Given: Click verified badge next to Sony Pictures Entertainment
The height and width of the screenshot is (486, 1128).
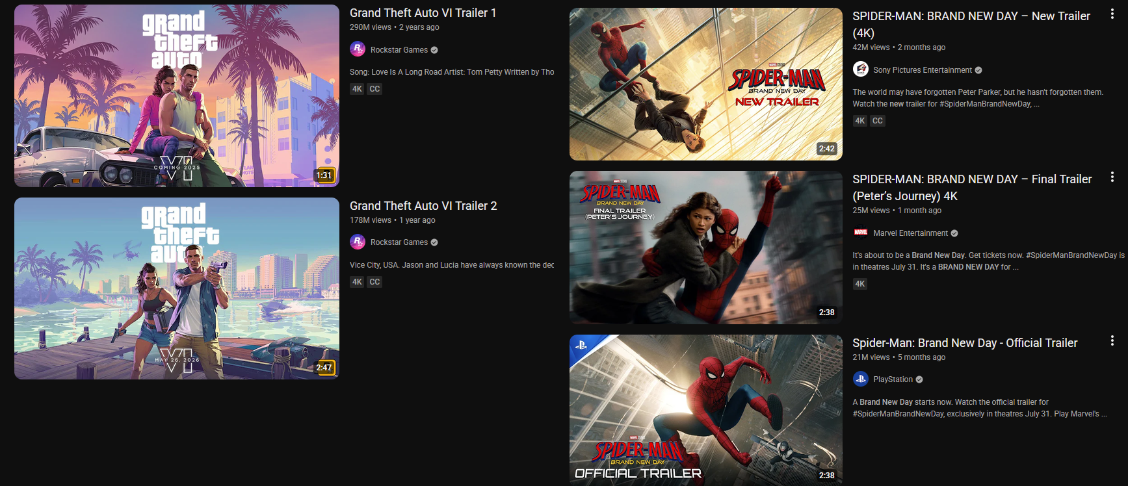Looking at the screenshot, I should pyautogui.click(x=978, y=70).
